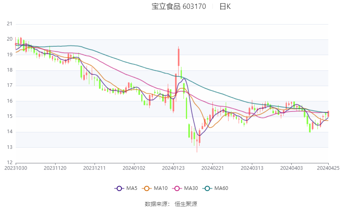Toggle the MA5 legend series
The image size is (342, 208).
coord(126,188)
